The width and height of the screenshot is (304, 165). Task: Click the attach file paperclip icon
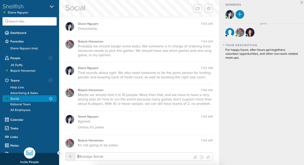[195, 157]
